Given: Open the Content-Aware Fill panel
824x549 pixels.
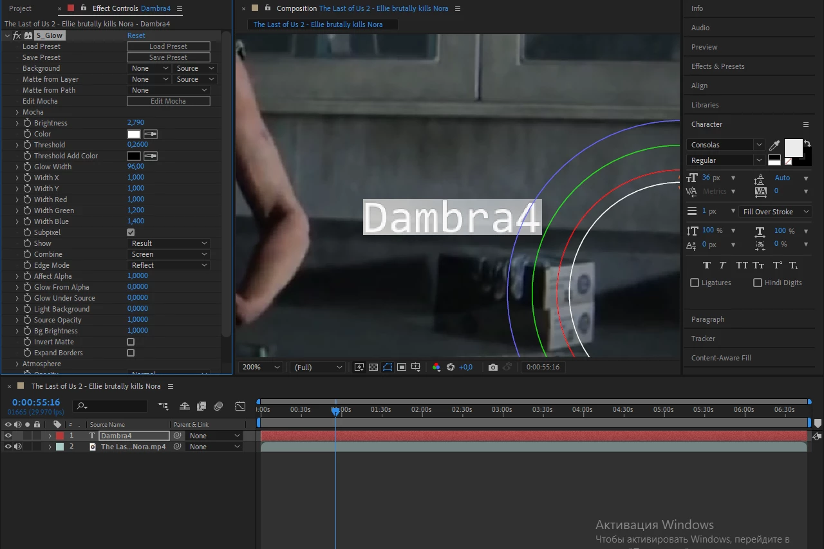Looking at the screenshot, I should tap(721, 358).
